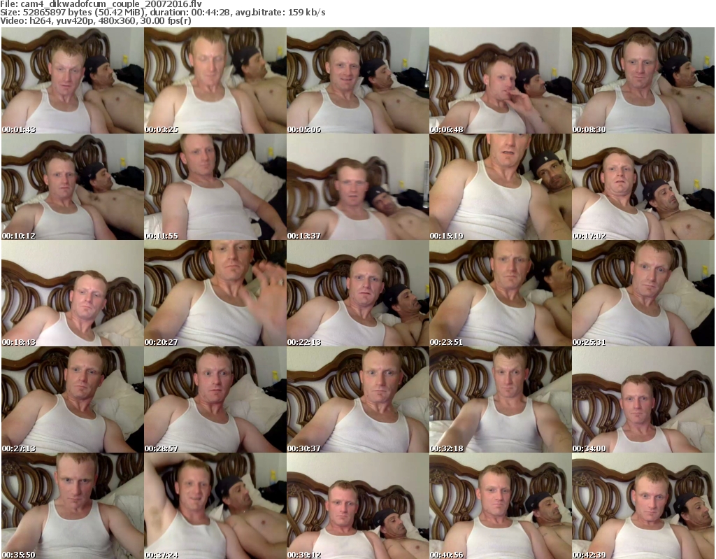Screen dimensions: 716x559
Task: Select the thumbnail marked 00:30:37
Action: [x=357, y=400]
